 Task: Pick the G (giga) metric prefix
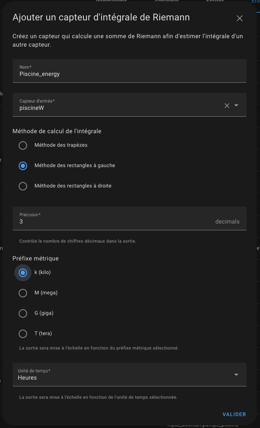coord(23,313)
